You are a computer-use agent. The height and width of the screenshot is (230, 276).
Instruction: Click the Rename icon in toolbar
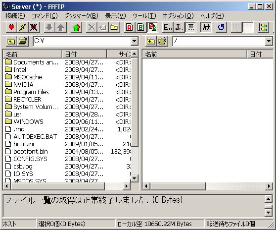coord(103,27)
